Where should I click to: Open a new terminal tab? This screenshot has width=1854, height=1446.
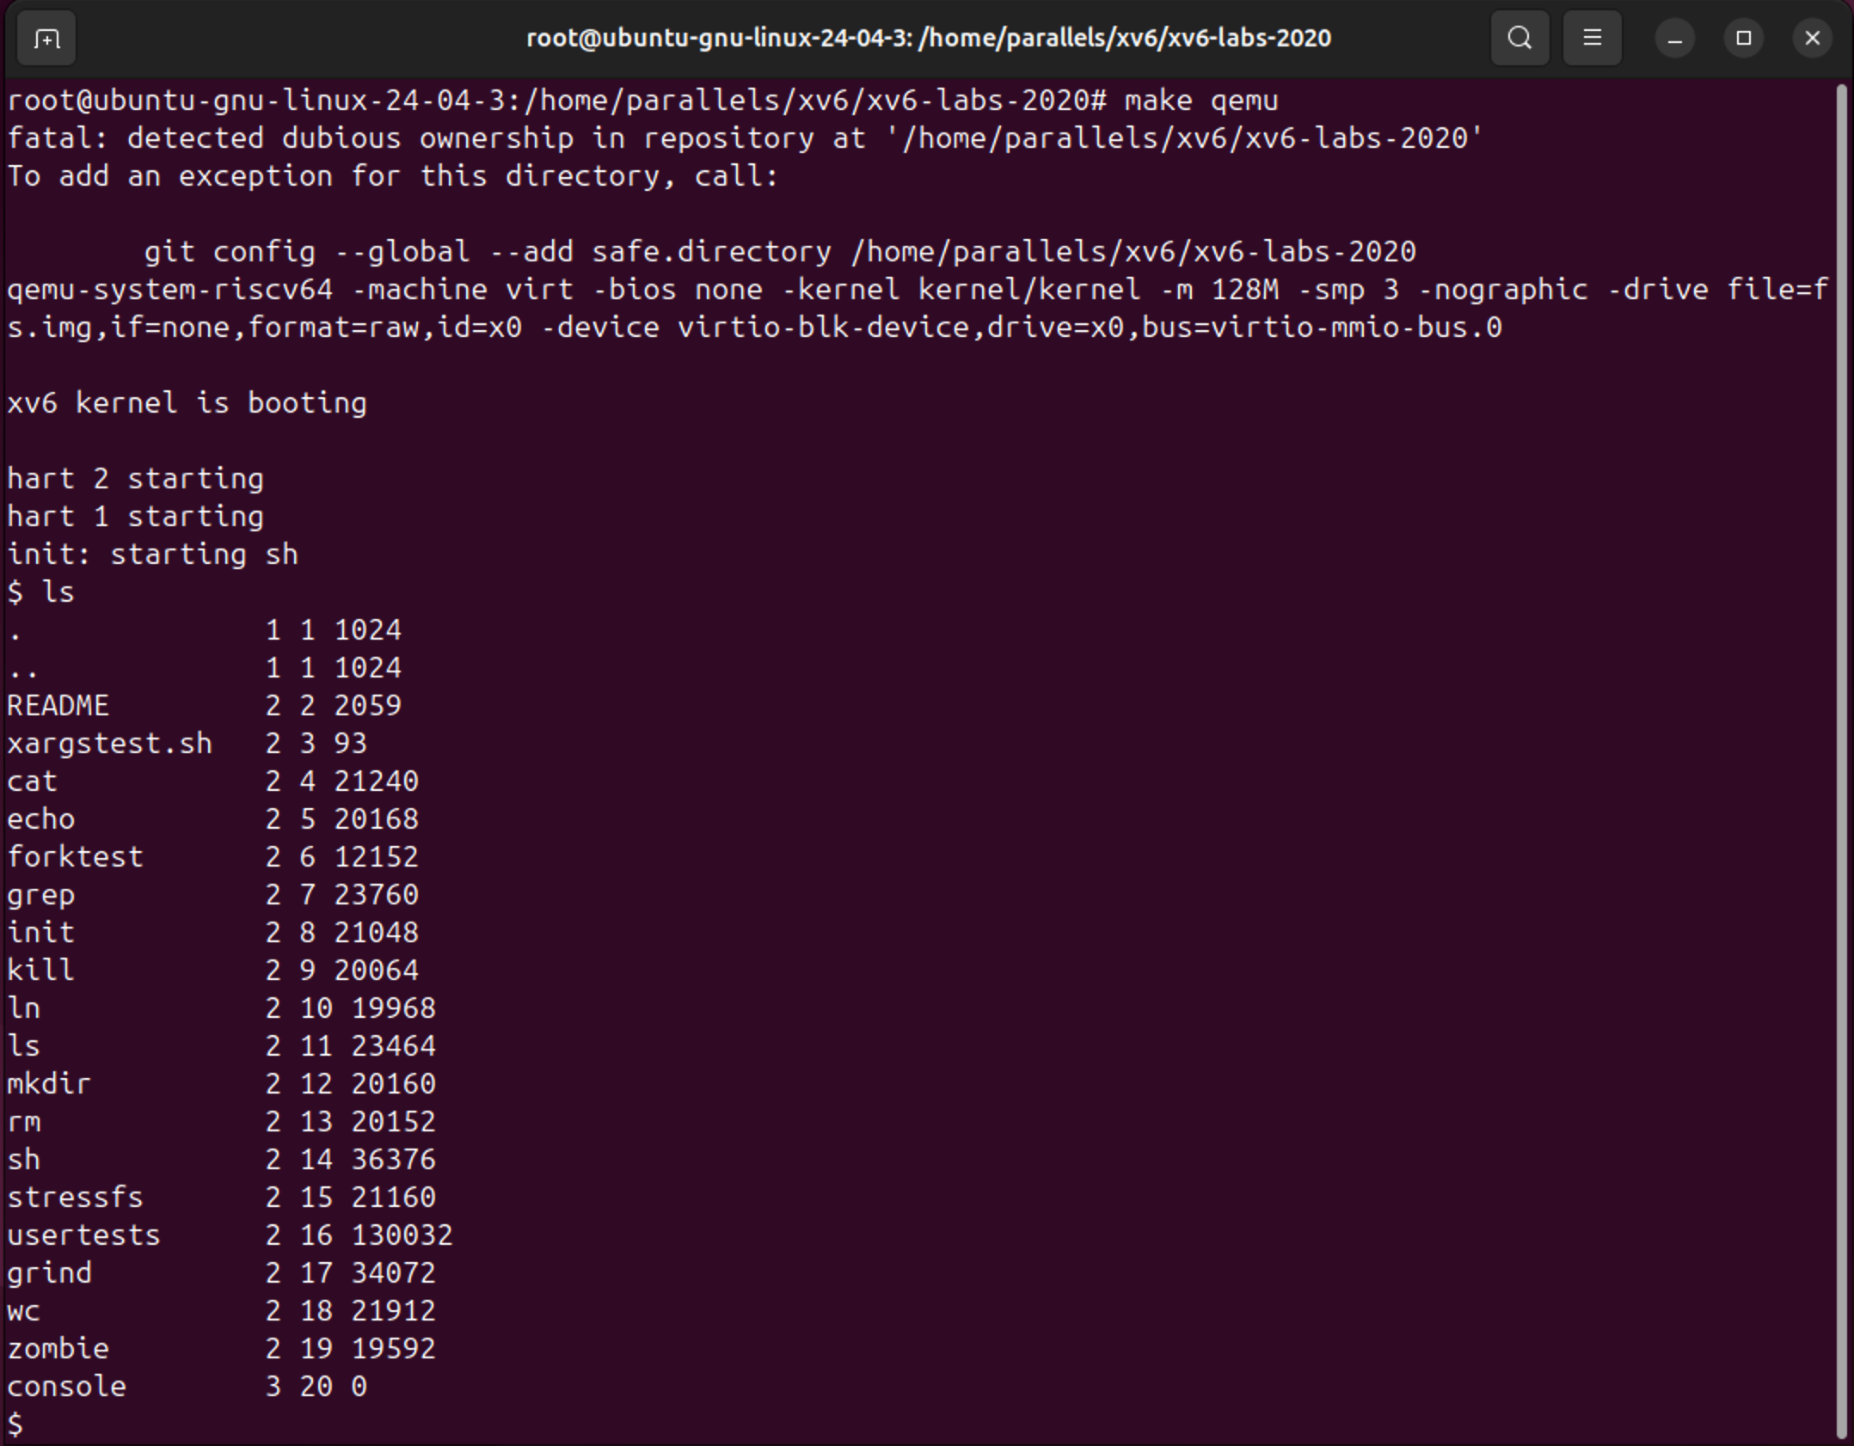(46, 39)
